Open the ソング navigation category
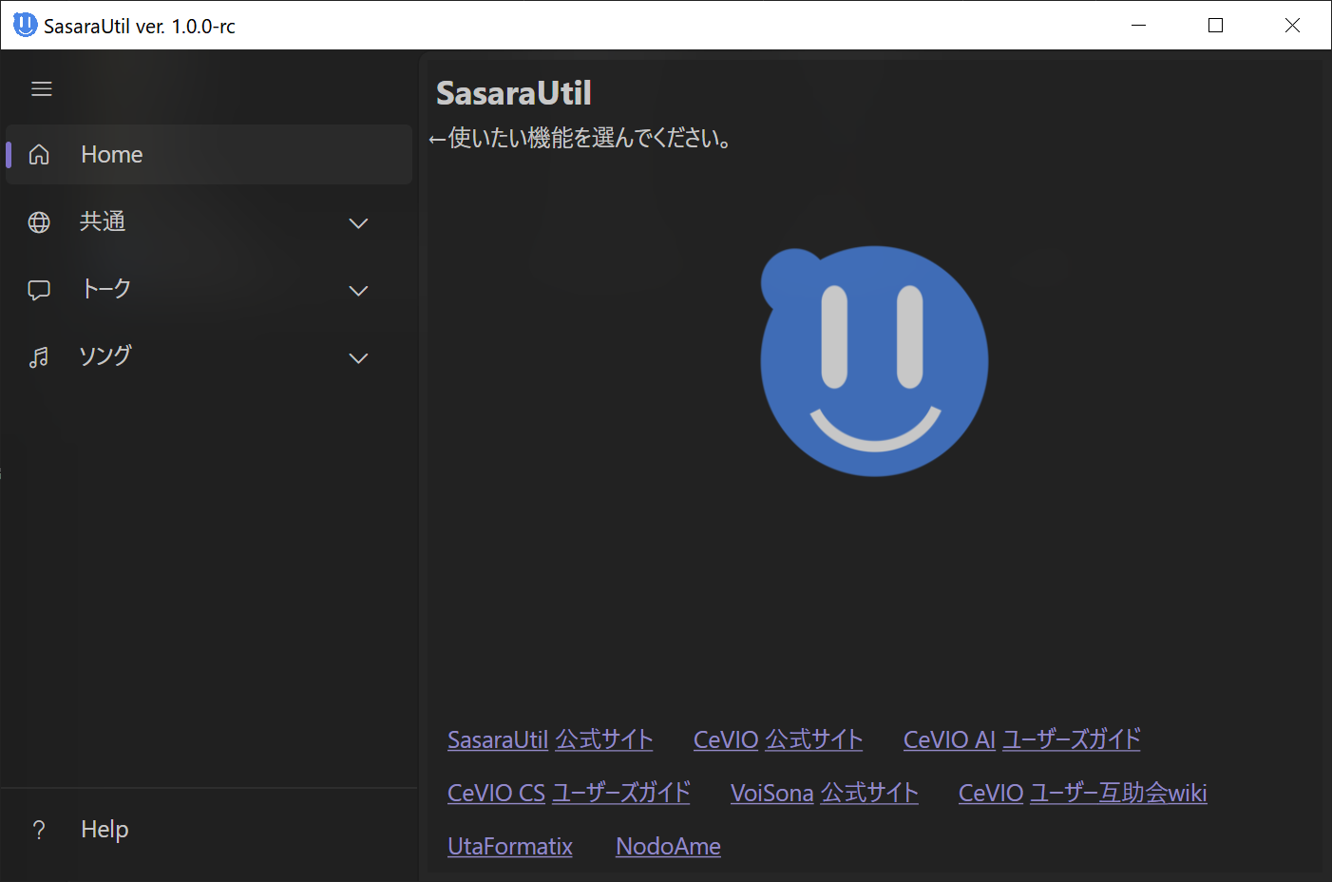 click(209, 357)
